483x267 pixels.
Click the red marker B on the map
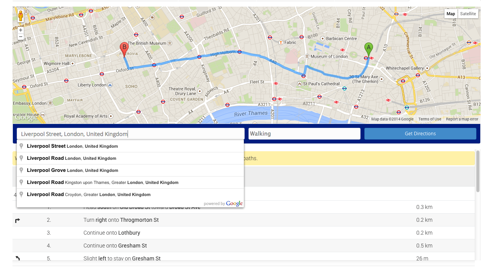(x=124, y=50)
